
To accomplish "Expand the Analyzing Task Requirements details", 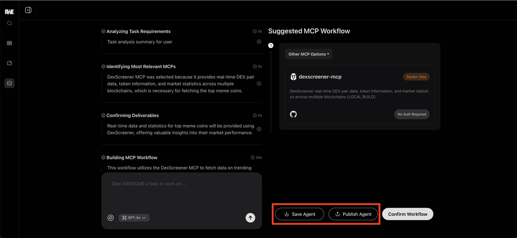I will [x=259, y=42].
